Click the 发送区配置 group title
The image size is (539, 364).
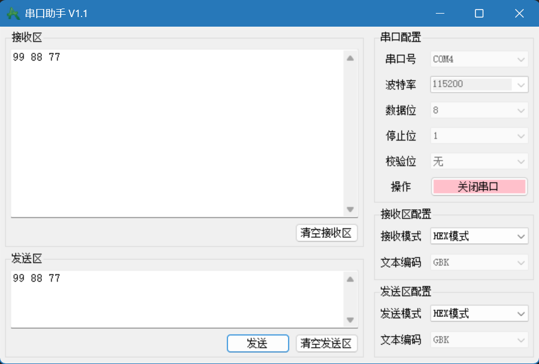(x=406, y=291)
